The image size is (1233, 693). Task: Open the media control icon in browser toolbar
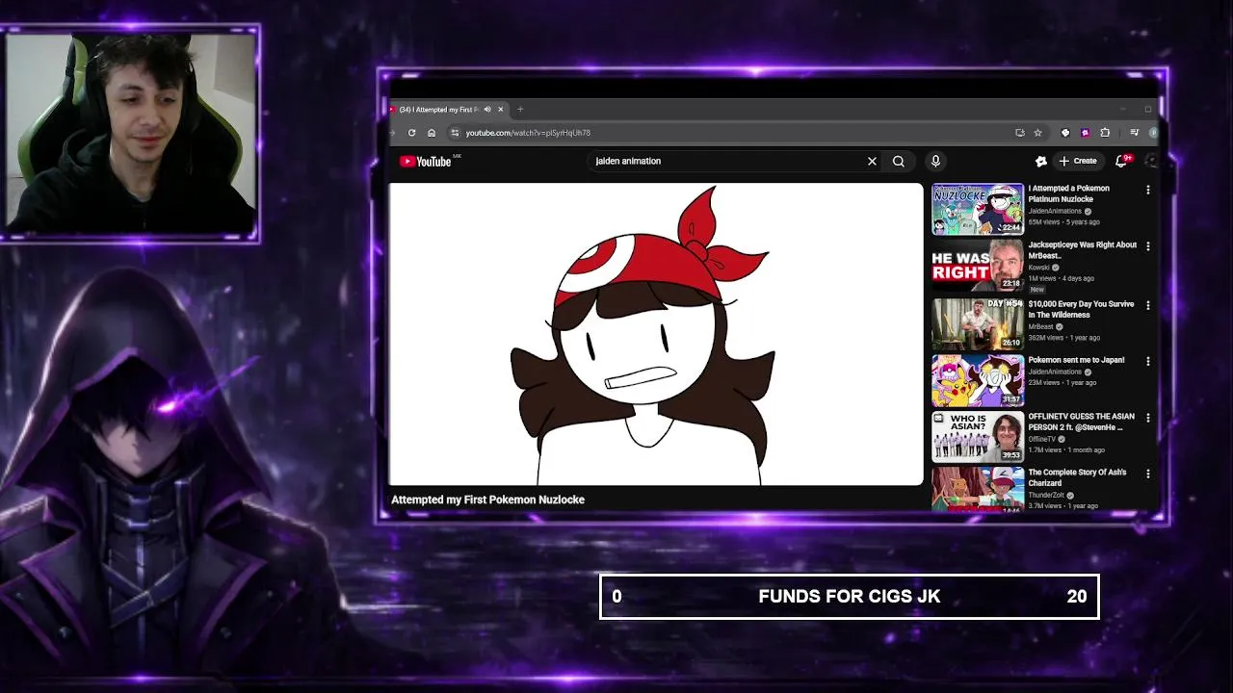tap(1135, 133)
